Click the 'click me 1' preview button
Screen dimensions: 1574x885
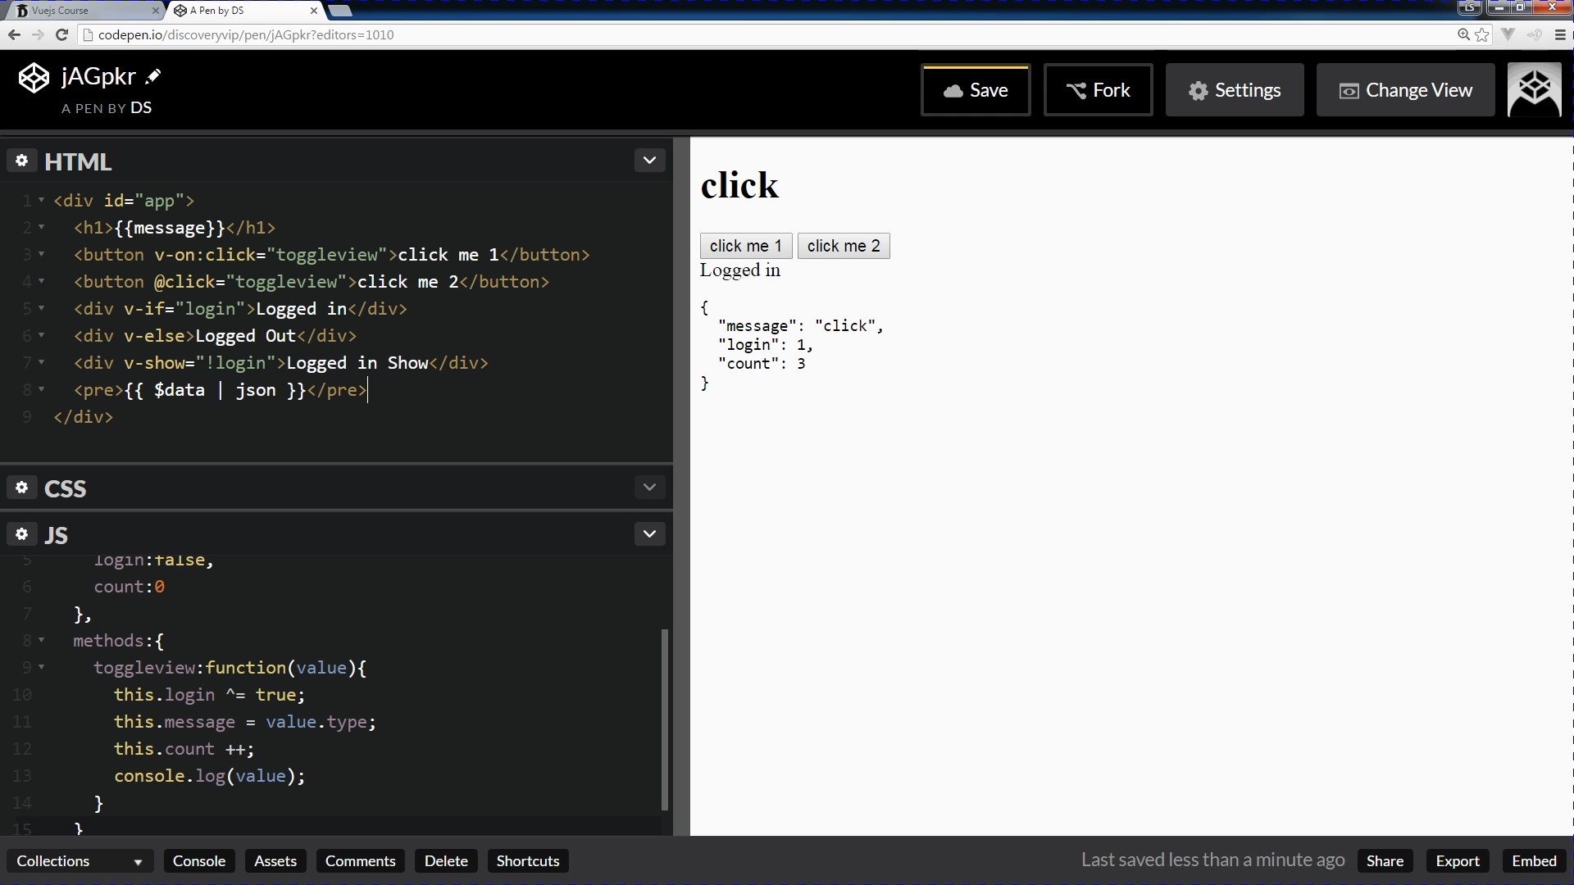click(x=745, y=246)
